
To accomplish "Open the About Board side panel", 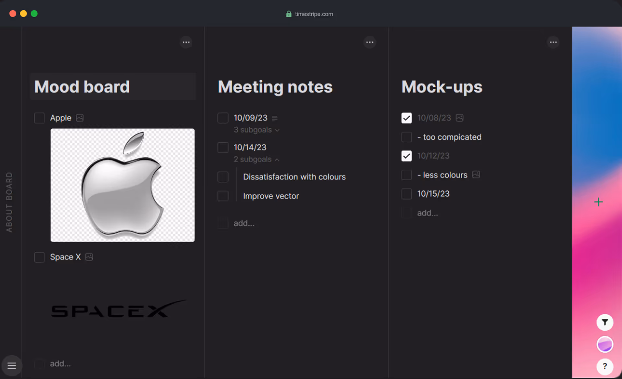I will coord(9,202).
